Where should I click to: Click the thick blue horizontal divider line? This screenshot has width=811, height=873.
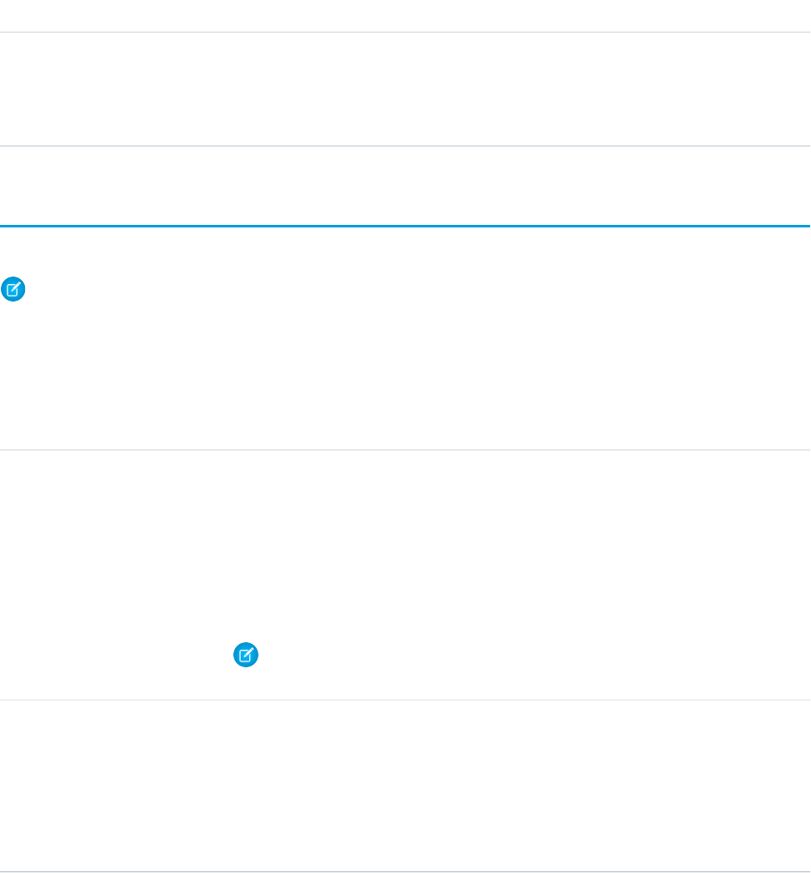405,226
